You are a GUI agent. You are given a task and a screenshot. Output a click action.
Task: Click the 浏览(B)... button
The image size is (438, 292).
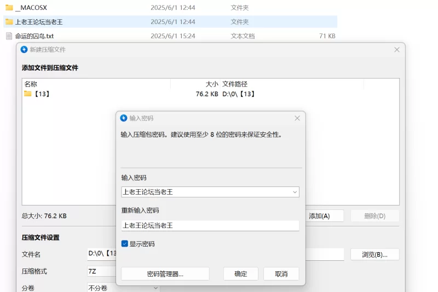tap(375, 254)
